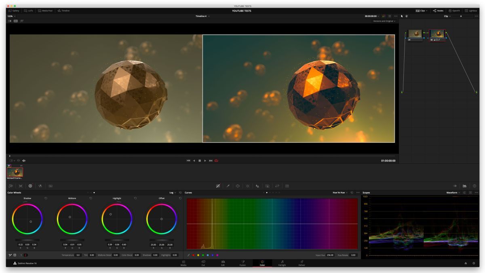Show the Media Pool
This screenshot has width=485, height=273.
(x=46, y=11)
